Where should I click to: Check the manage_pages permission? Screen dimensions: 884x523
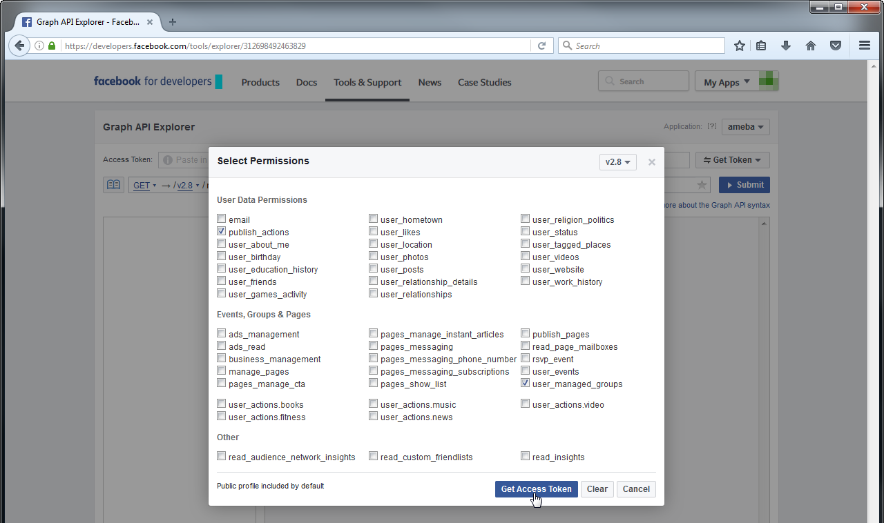pyautogui.click(x=221, y=371)
